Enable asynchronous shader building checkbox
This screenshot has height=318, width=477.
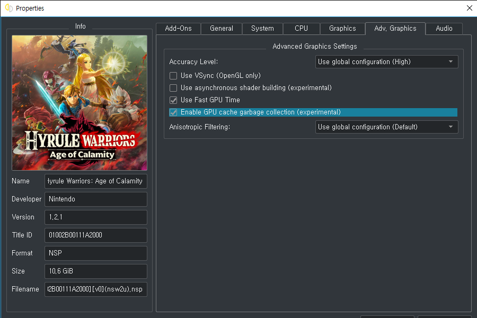[x=173, y=88]
